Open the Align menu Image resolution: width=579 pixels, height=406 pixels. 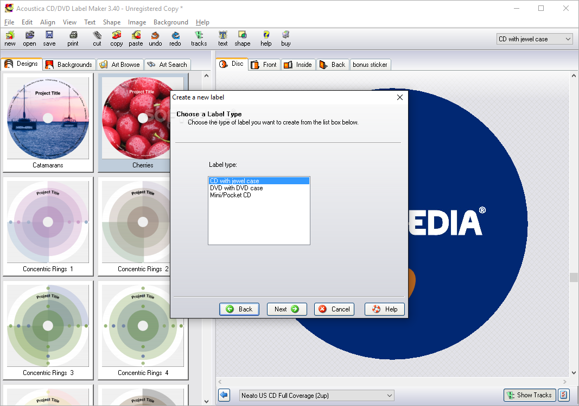click(x=48, y=22)
